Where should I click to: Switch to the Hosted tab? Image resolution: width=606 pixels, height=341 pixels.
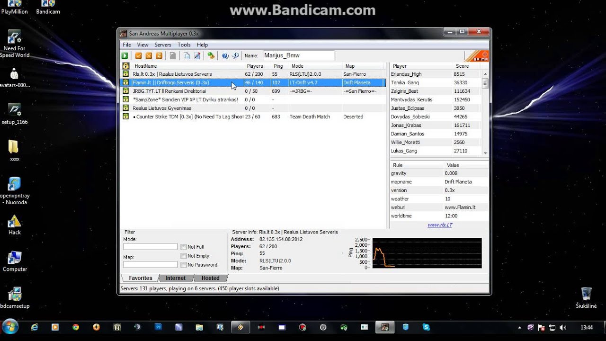pos(210,278)
